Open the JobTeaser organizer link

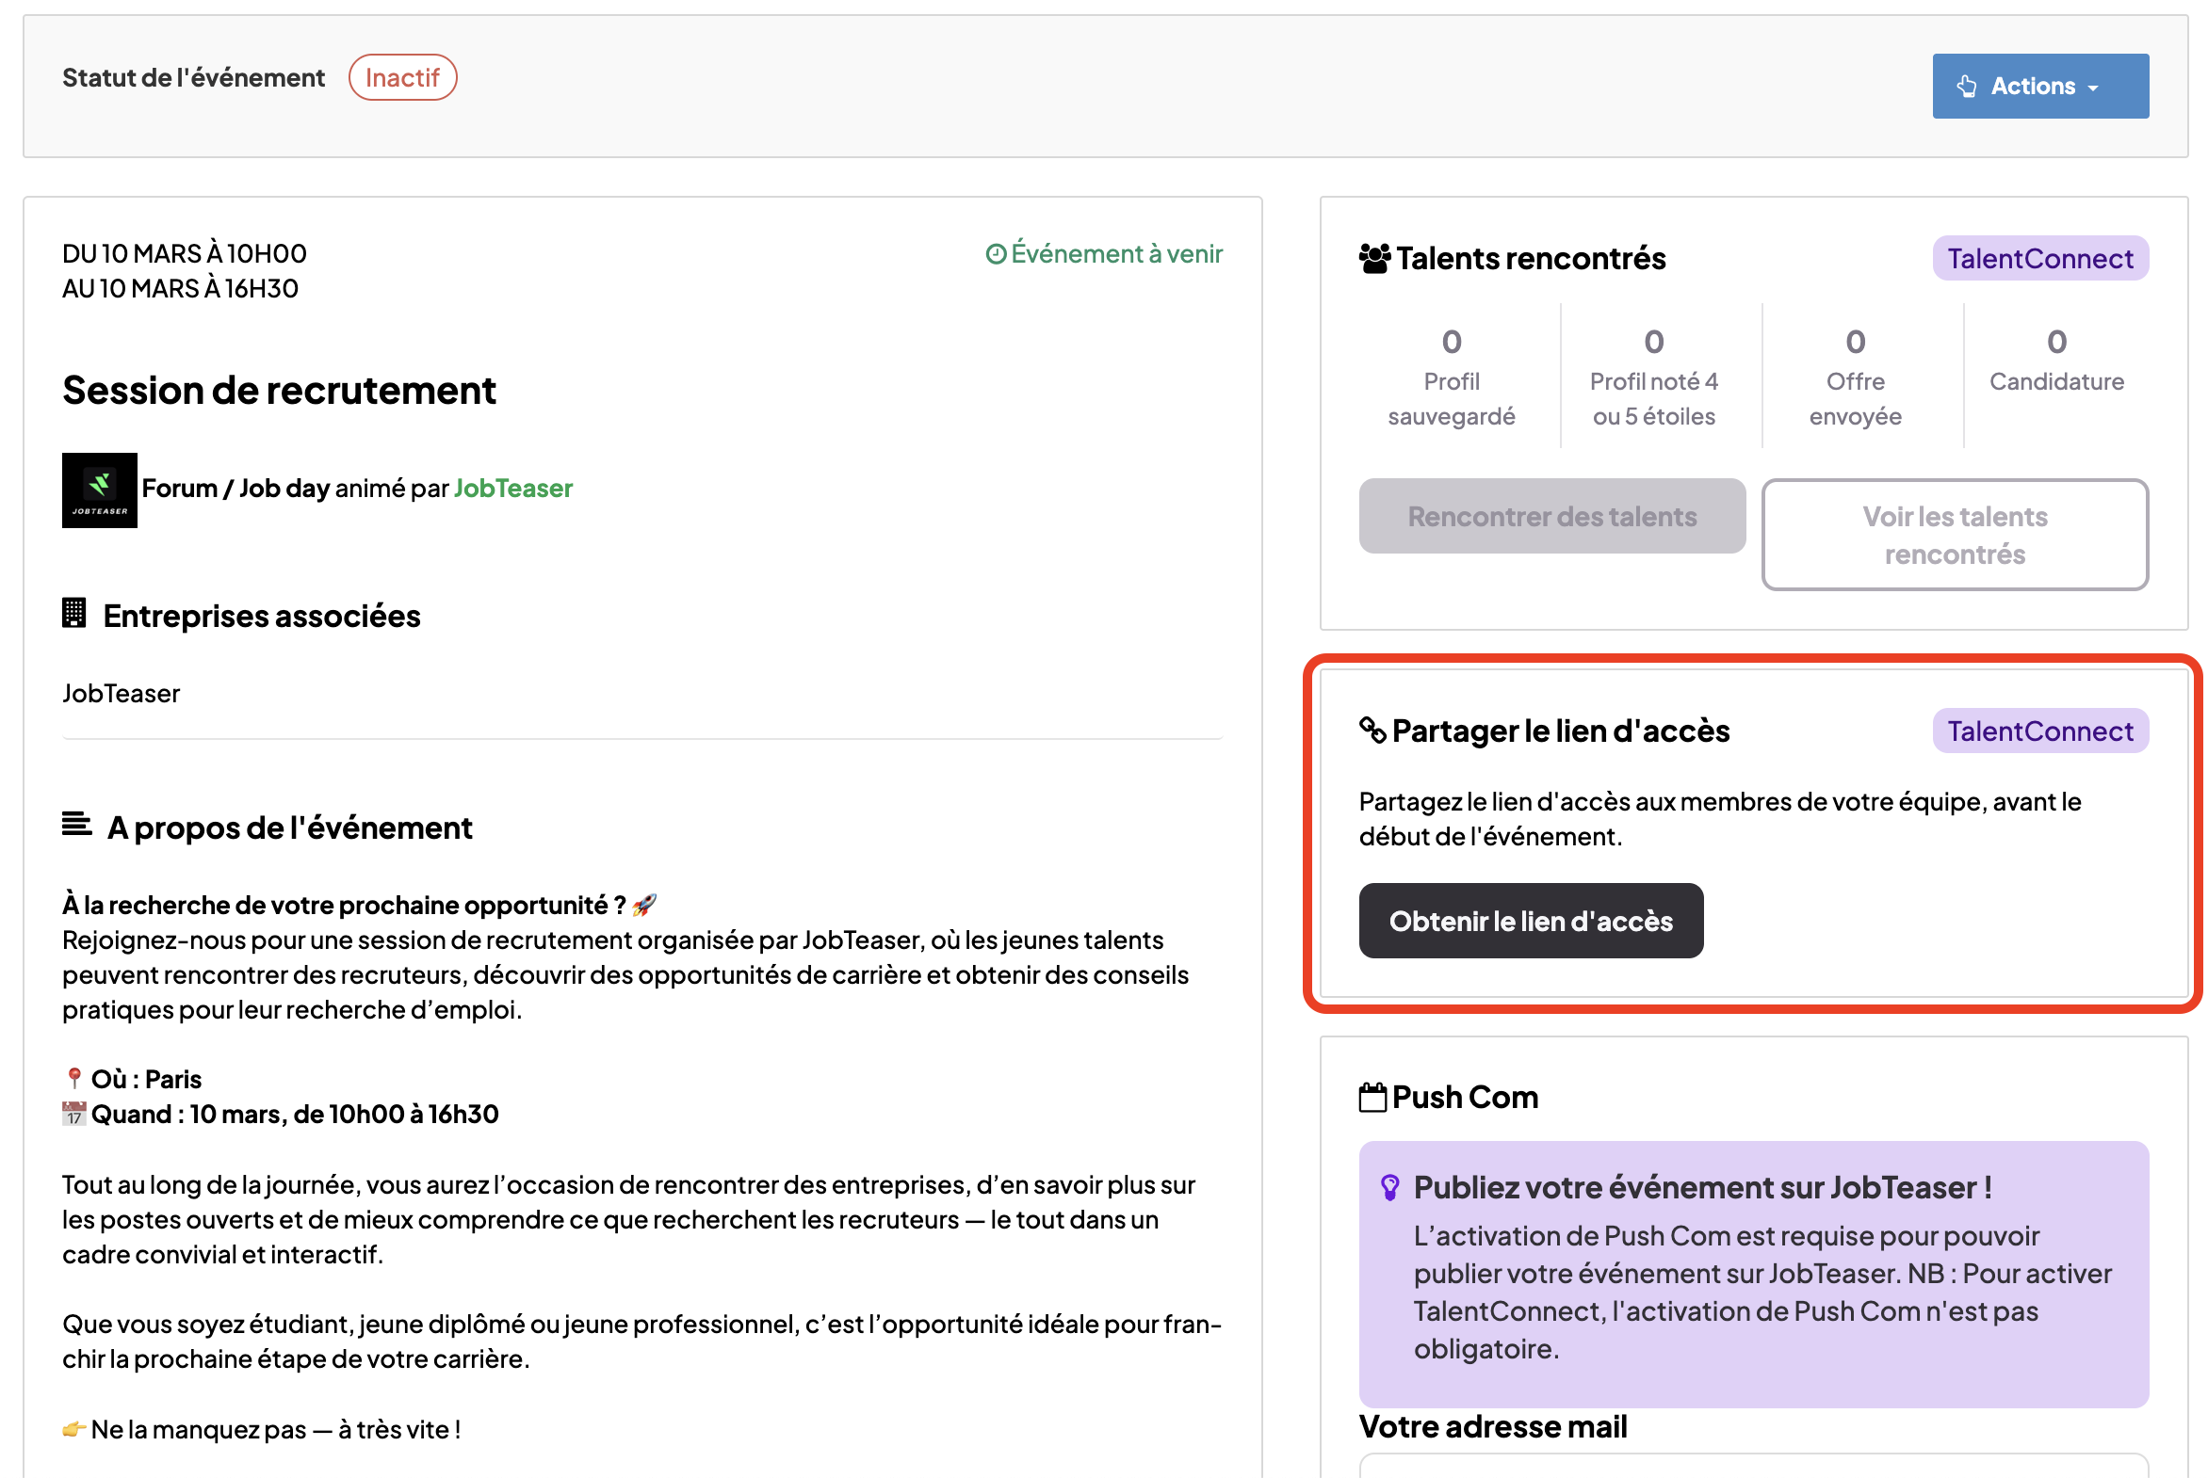(x=512, y=489)
